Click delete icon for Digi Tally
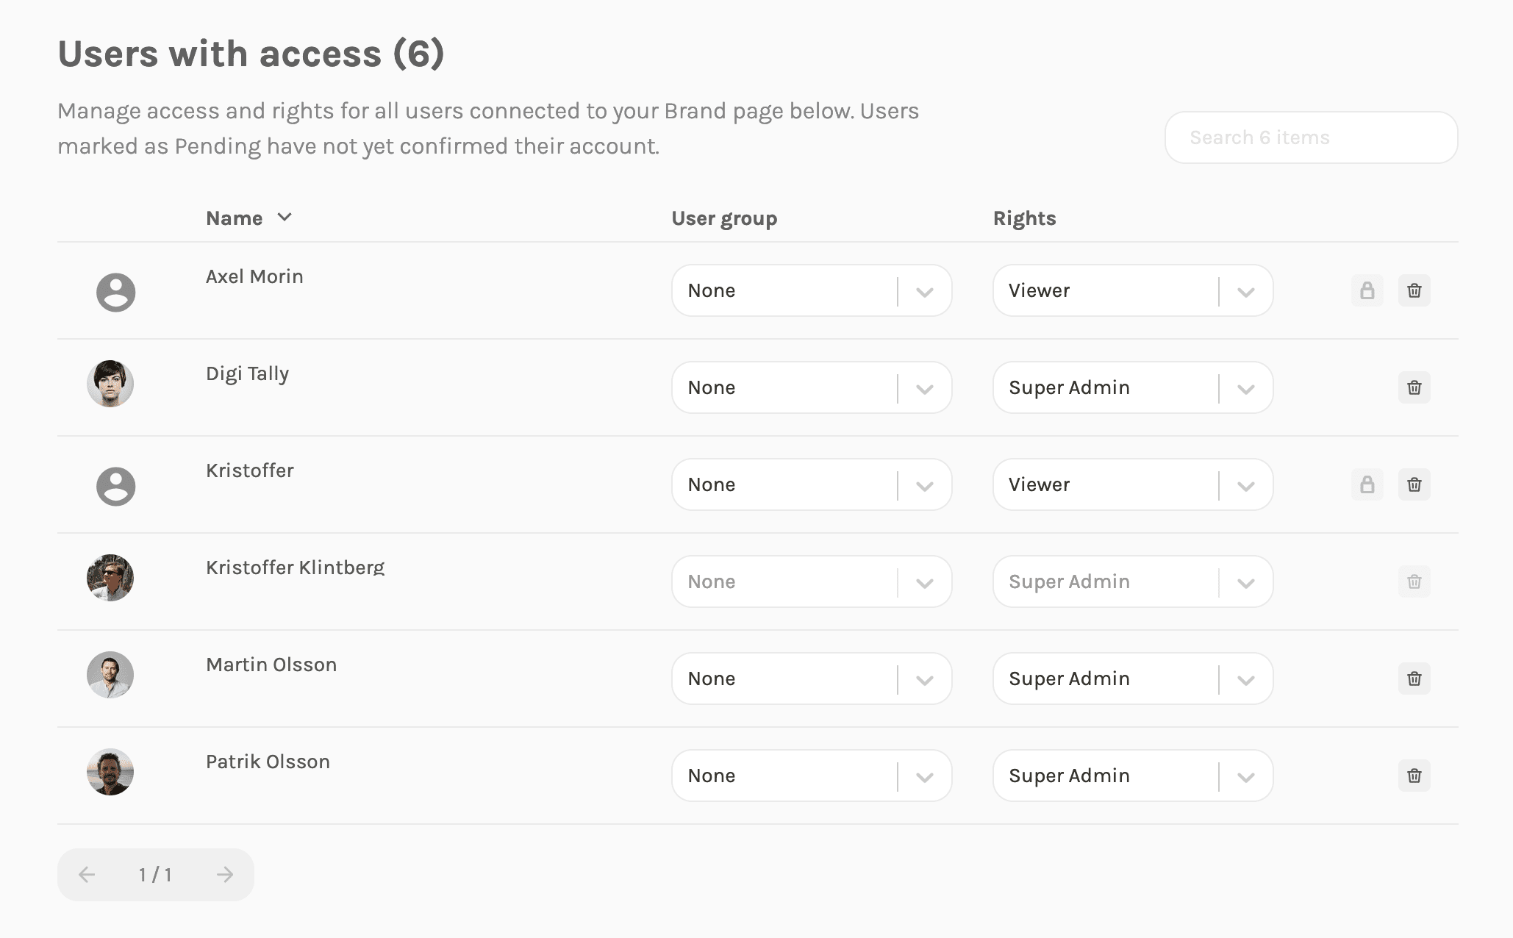Screen dimensions: 1513x938 pos(1412,387)
